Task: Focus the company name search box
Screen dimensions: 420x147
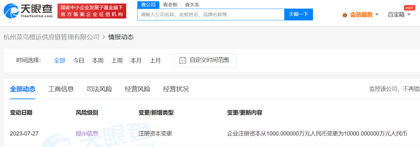Action: coord(211,14)
